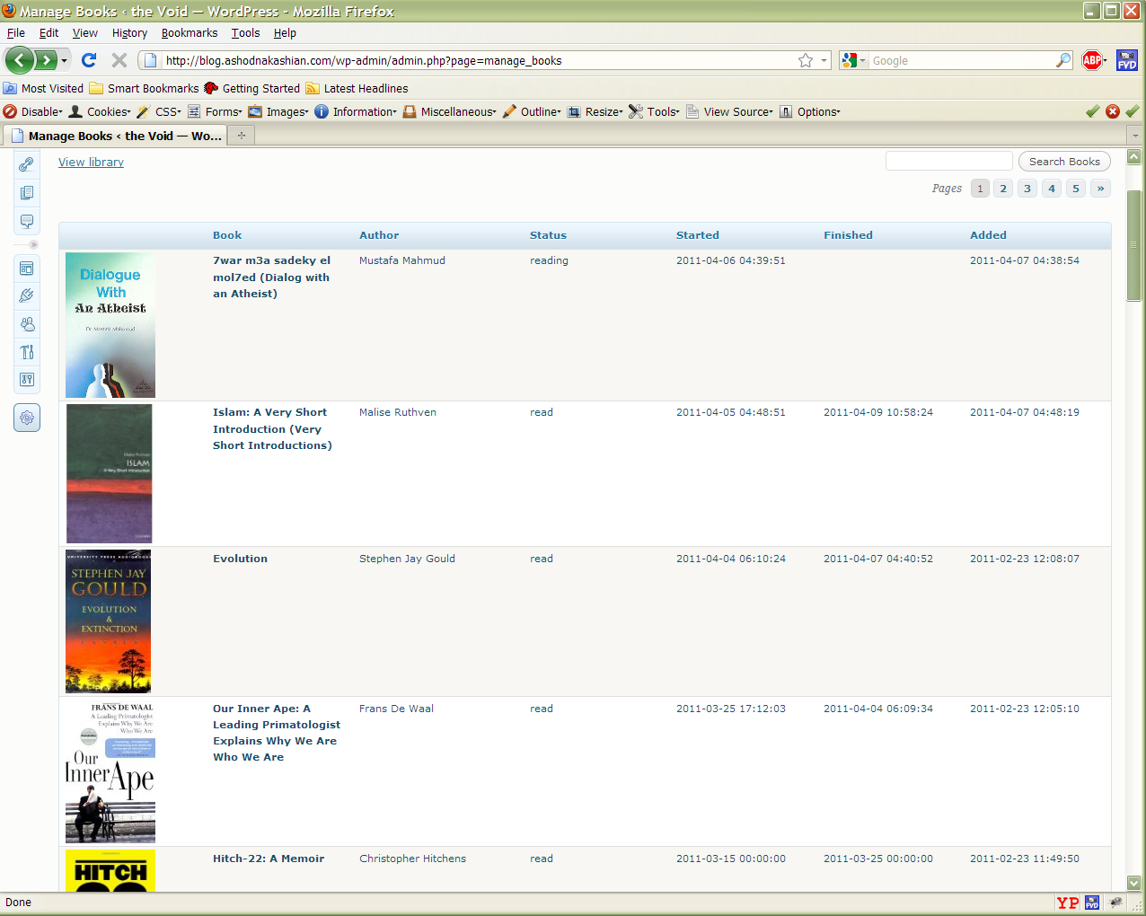The height and width of the screenshot is (916, 1146).
Task: Click the FVD icon in status bar
Action: click(1092, 903)
